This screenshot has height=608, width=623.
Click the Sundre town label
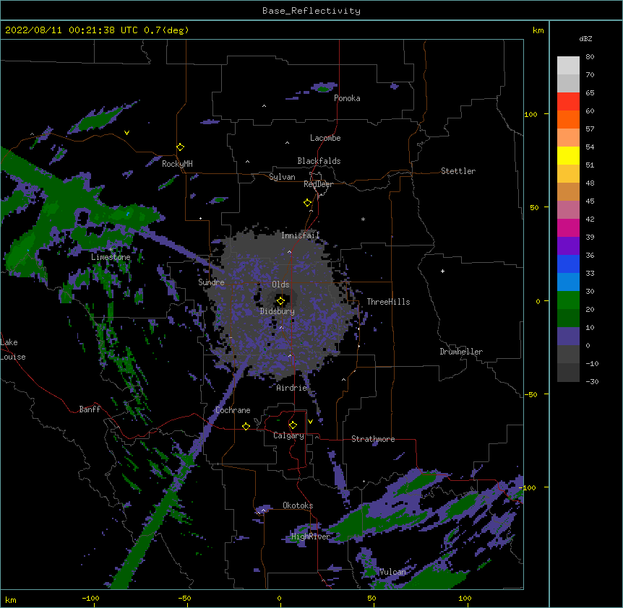coord(211,282)
